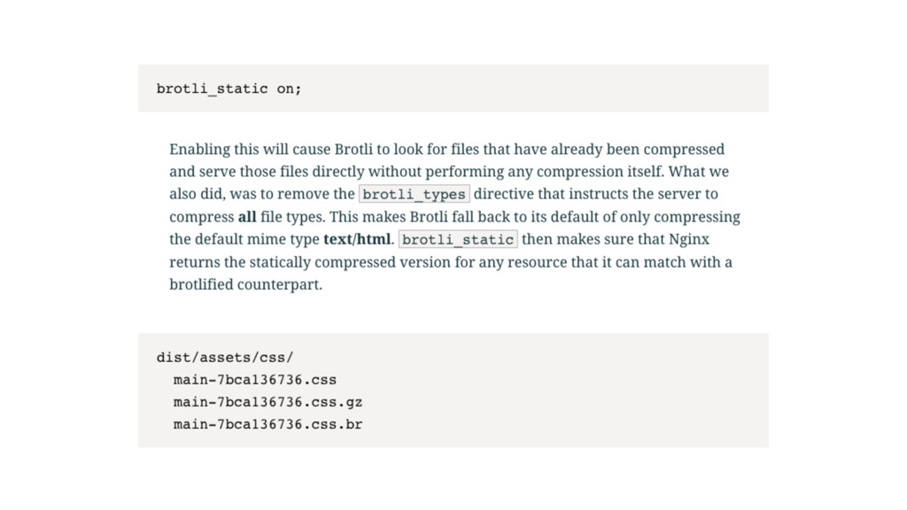Click the main-7bca136736.css.gz filename
The height and width of the screenshot is (510, 907).
tap(267, 403)
